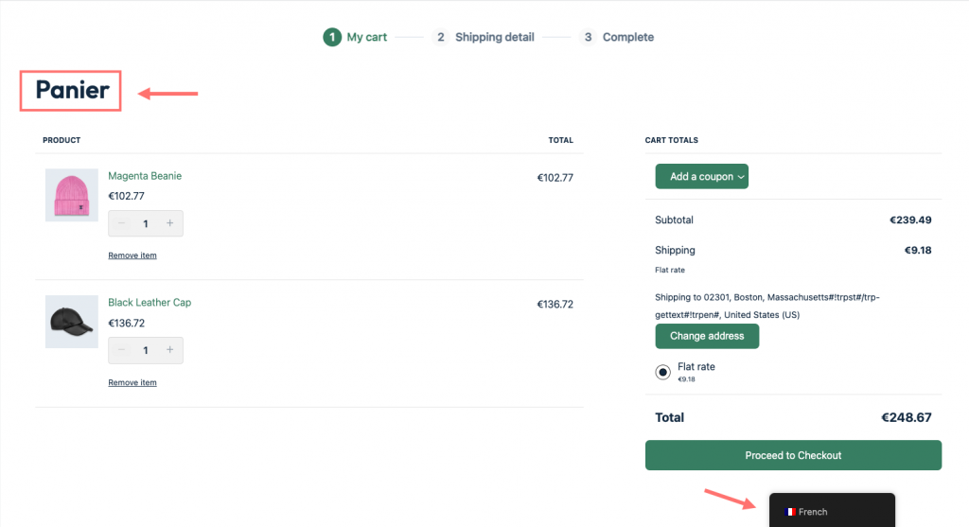969x527 pixels.
Task: Decrease Black Leather Cap quantity with minus
Action: [x=121, y=350]
